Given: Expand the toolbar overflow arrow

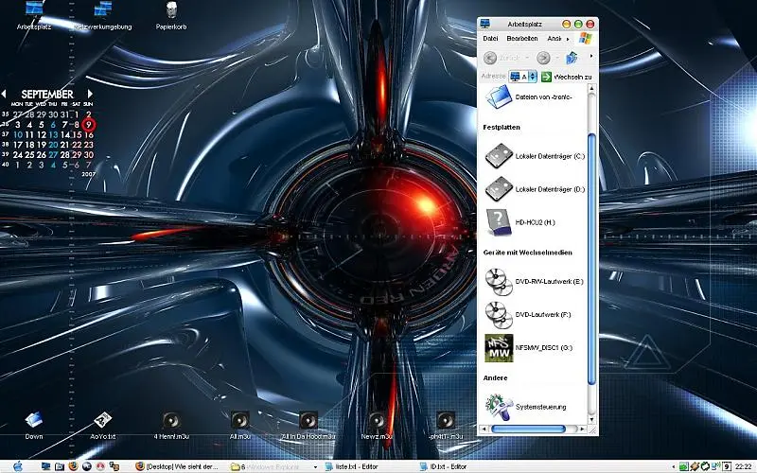Looking at the screenshot, I should [591, 58].
